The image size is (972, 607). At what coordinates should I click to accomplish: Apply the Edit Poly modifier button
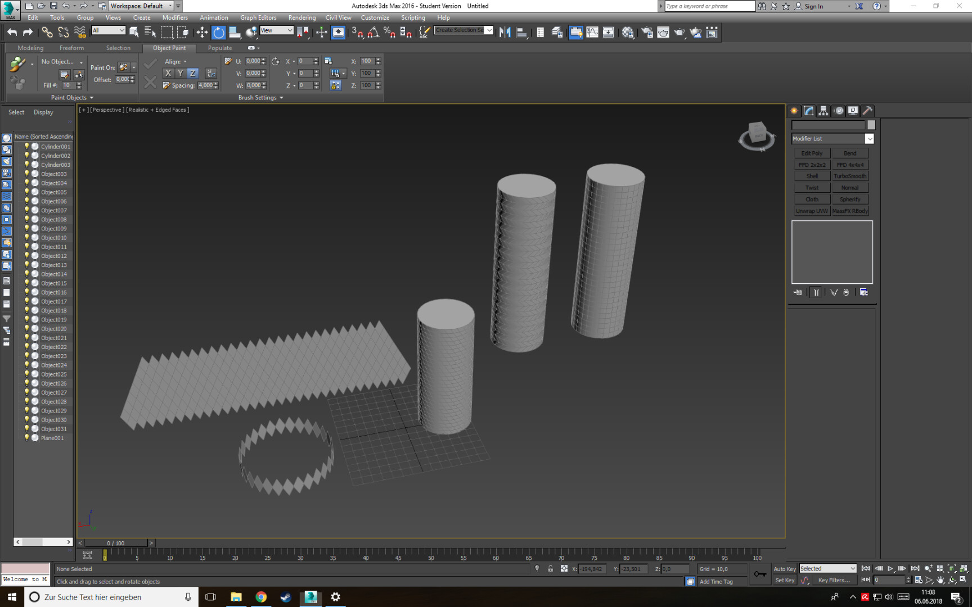point(812,153)
